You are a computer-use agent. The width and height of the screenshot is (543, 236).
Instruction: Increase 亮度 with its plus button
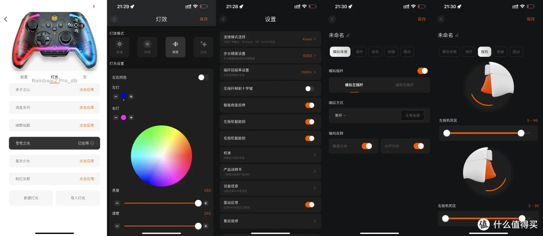[x=206, y=203]
